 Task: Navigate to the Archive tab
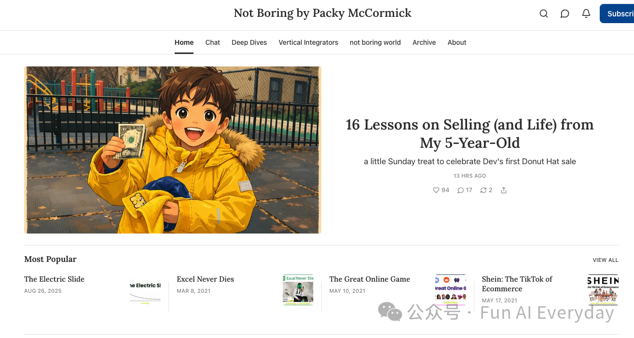(424, 42)
